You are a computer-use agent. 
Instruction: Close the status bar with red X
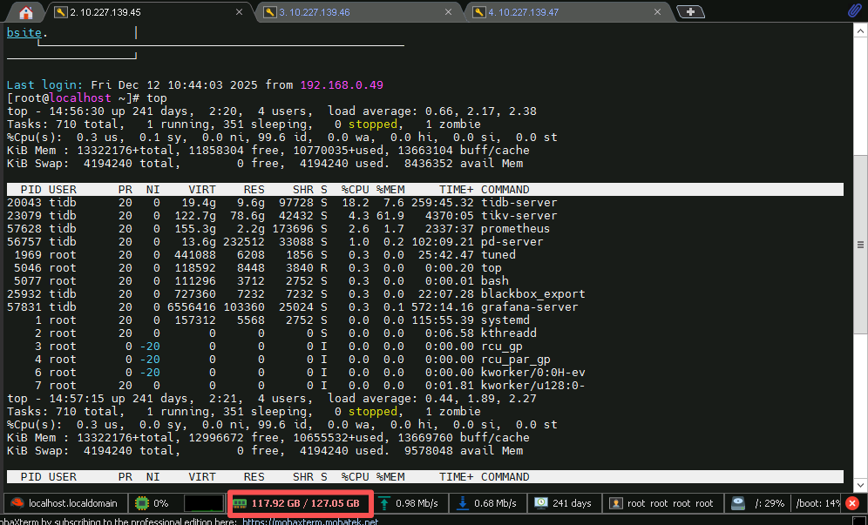[852, 503]
